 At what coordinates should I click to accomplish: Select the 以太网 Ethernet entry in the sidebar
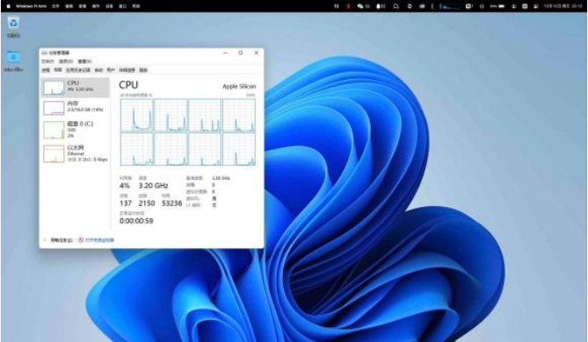(75, 153)
